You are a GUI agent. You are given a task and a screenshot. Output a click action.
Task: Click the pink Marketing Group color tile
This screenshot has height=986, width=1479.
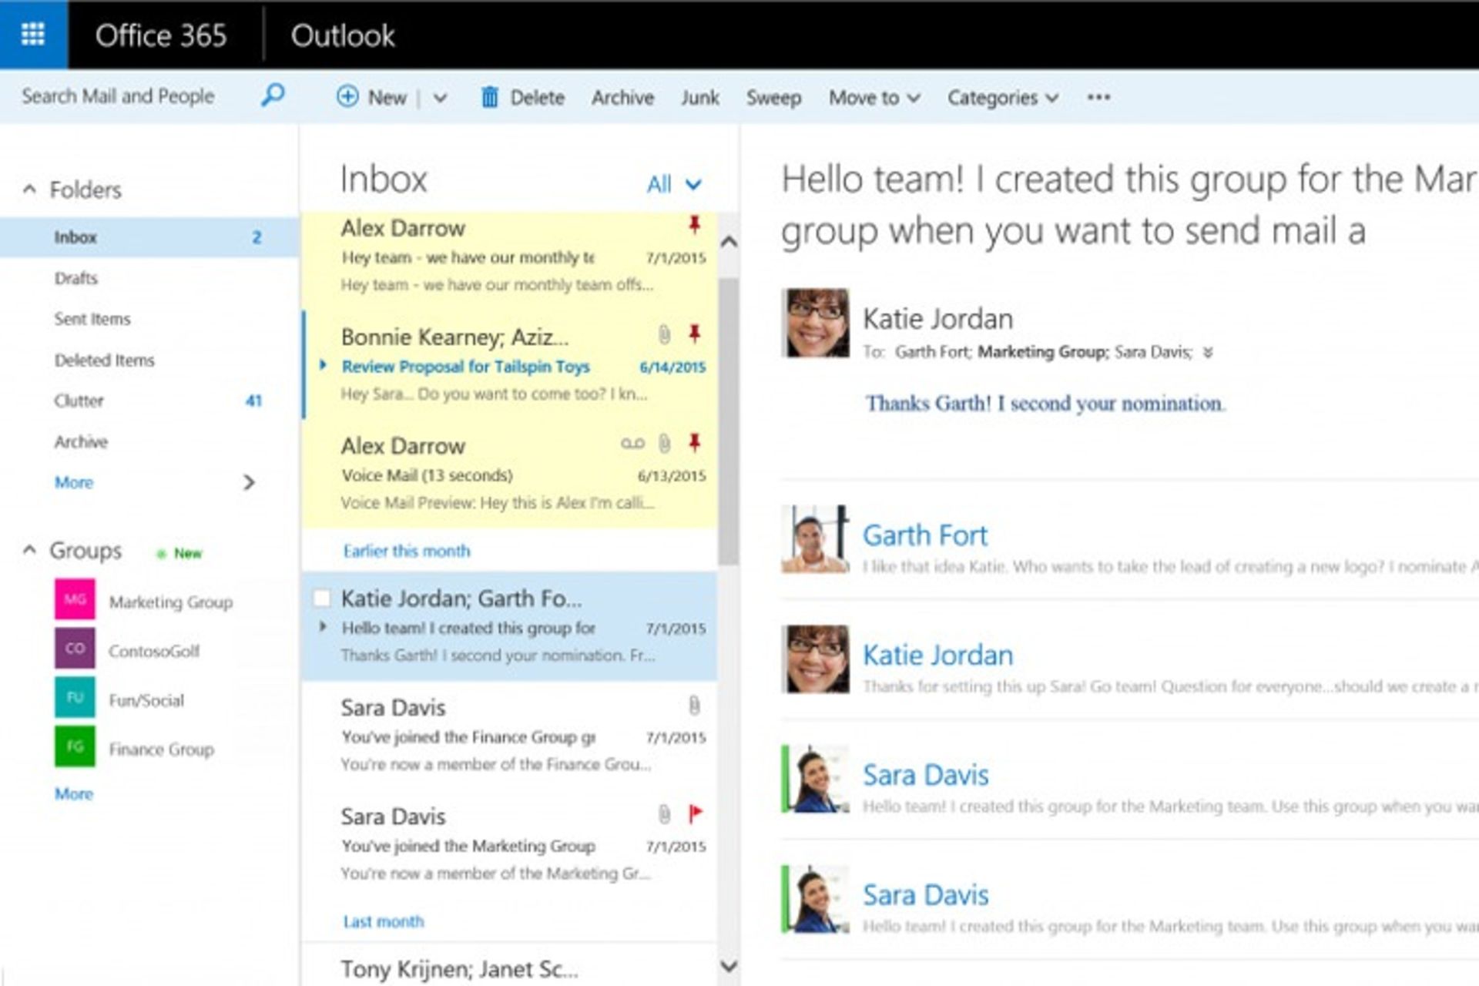[x=75, y=599]
